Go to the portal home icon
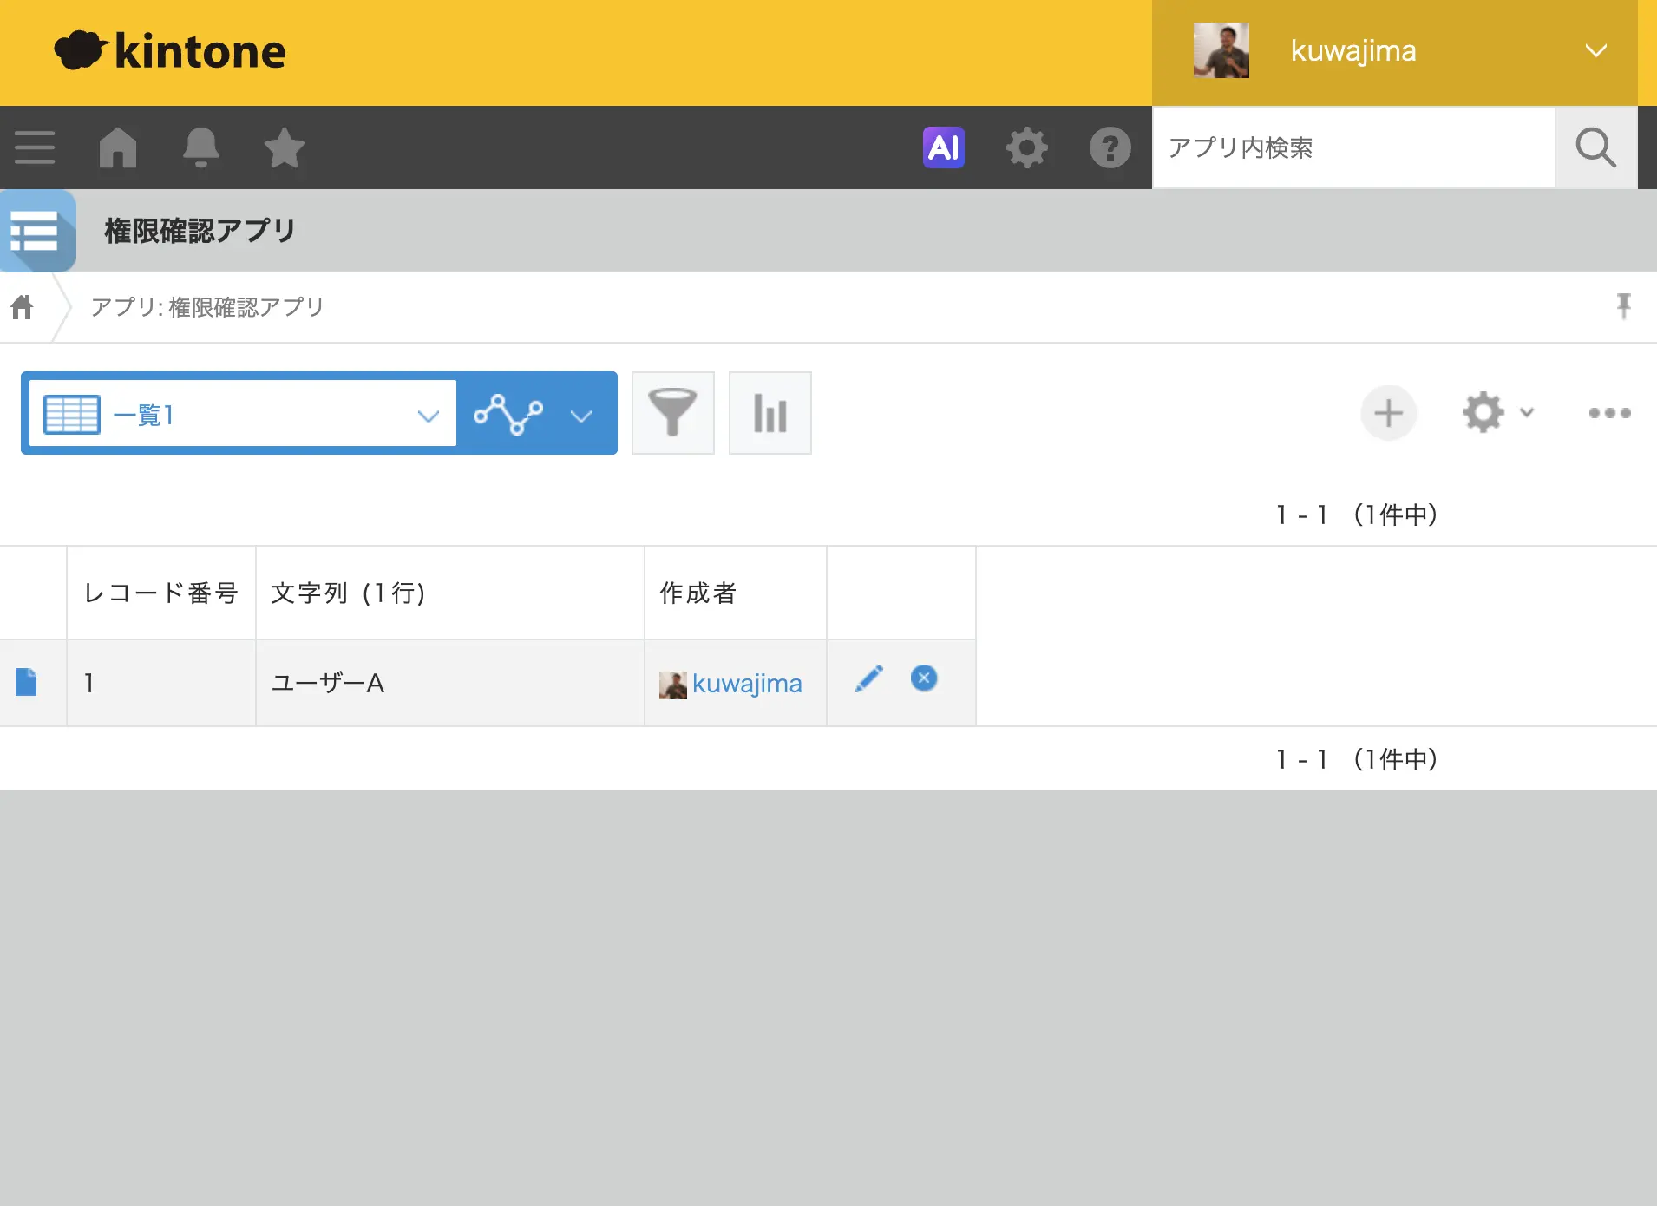 [118, 147]
